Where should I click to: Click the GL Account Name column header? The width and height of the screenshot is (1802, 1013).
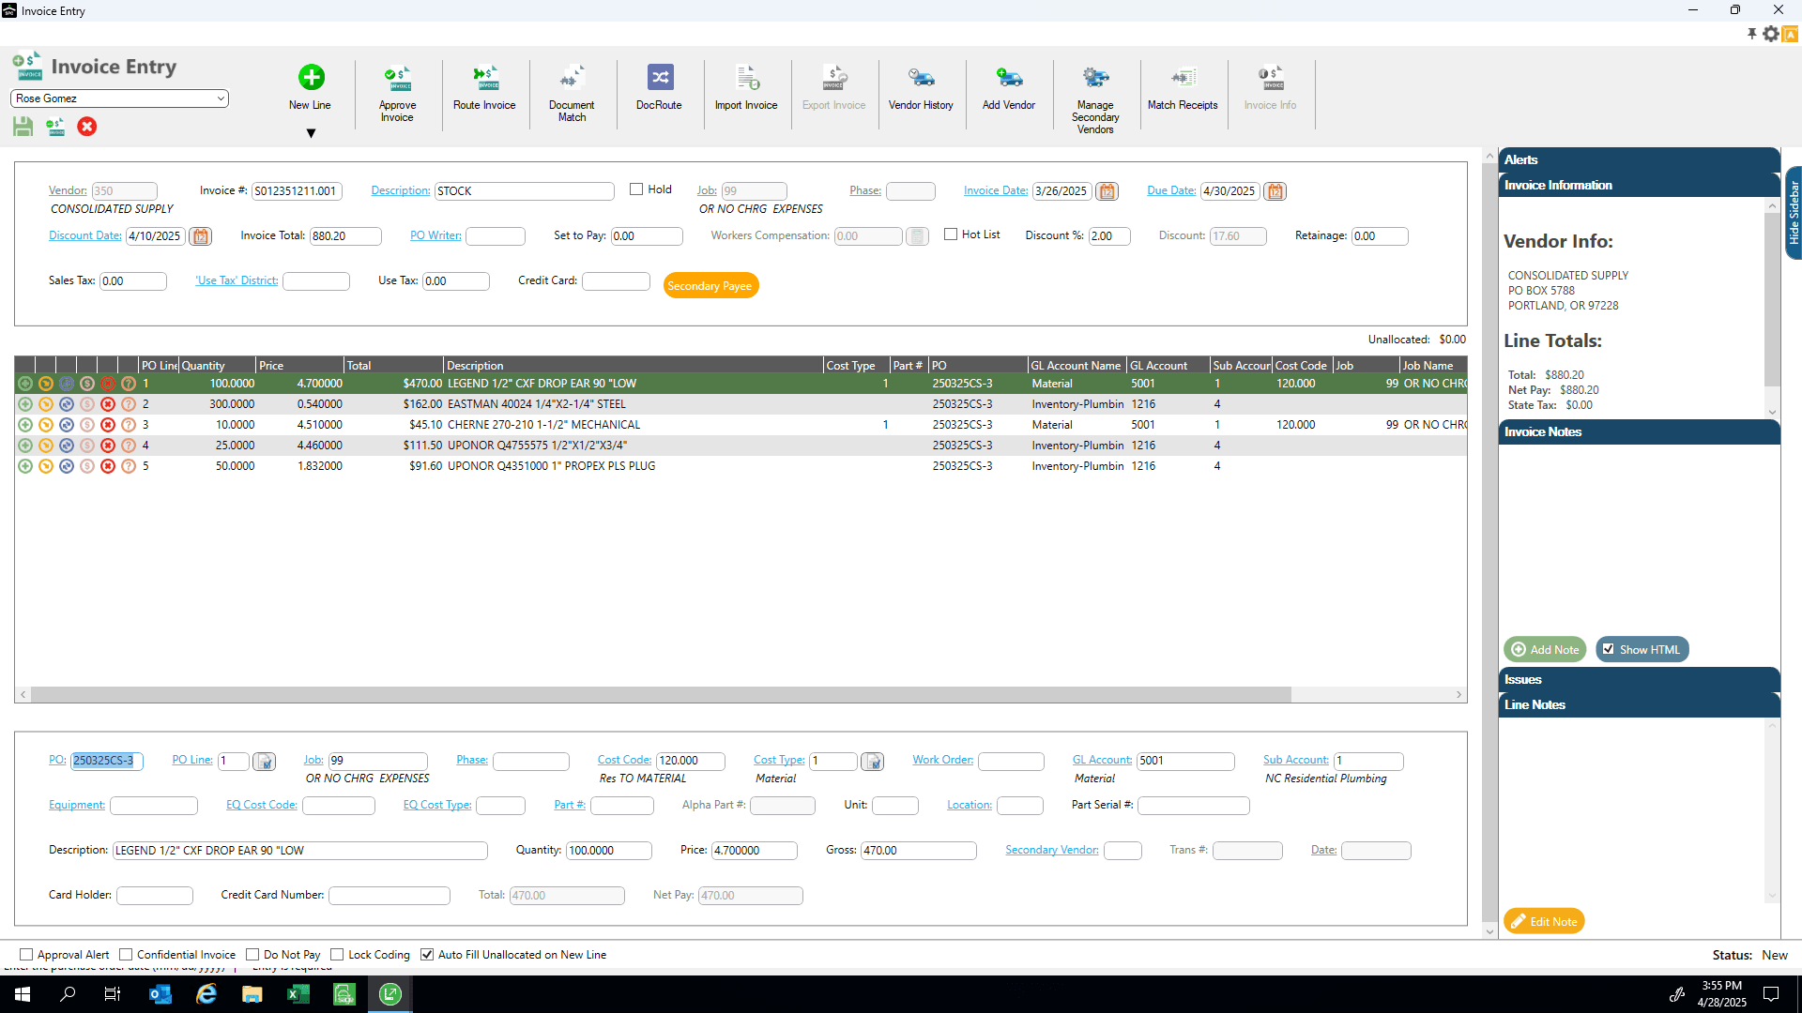click(1077, 366)
